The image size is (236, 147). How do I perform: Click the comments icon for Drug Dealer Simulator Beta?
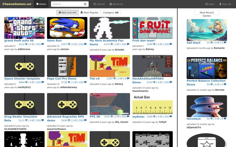tap(43, 120)
